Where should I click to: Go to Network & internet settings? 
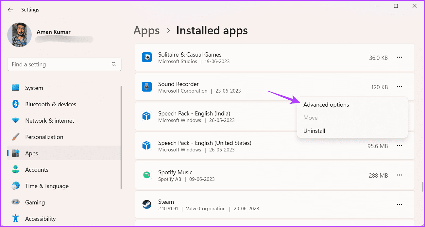click(64, 121)
